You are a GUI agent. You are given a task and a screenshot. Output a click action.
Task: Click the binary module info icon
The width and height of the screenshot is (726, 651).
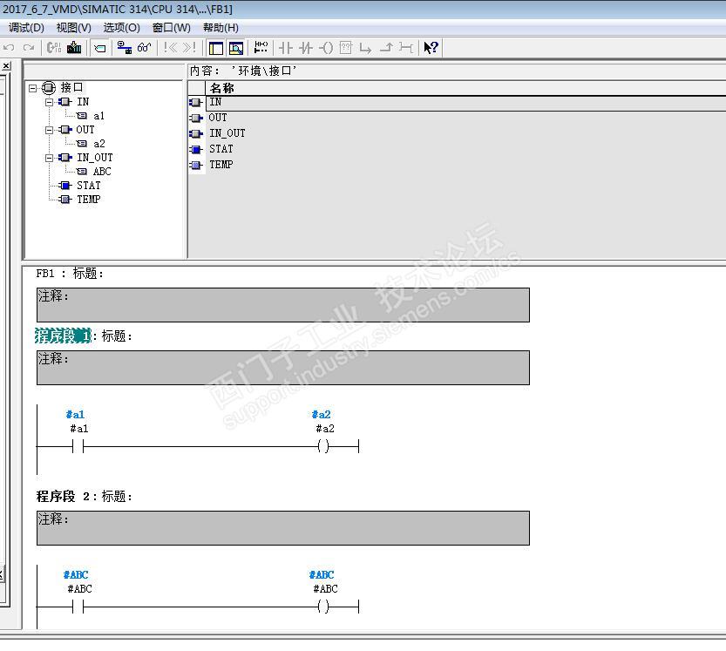54,48
